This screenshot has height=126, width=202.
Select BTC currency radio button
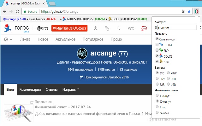[x=157, y=73]
